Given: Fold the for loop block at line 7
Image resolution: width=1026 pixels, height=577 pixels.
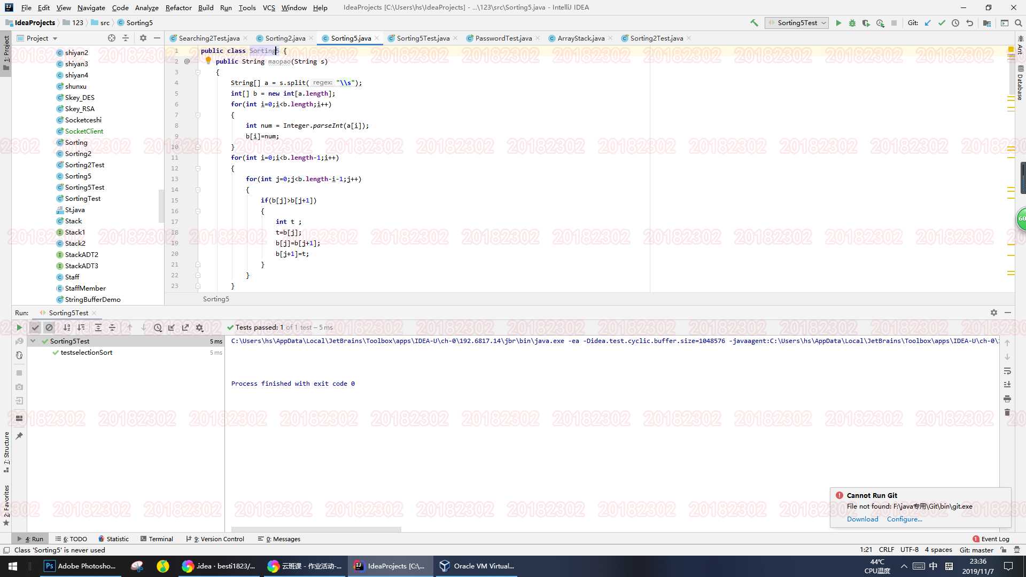Looking at the screenshot, I should [x=198, y=115].
